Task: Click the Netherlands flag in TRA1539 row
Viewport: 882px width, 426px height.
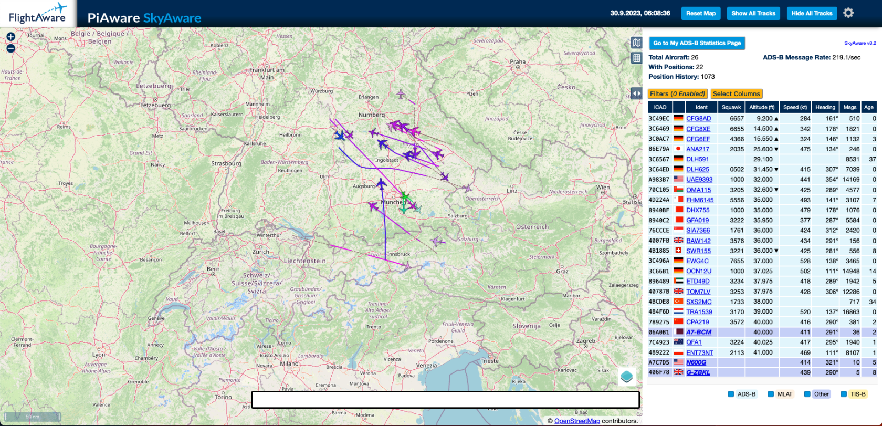Action: pos(678,311)
